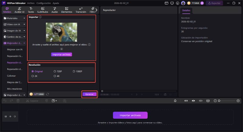This screenshot has width=243, height=132.
Task: Open the Detalles tab
Action: [x=186, y=11]
